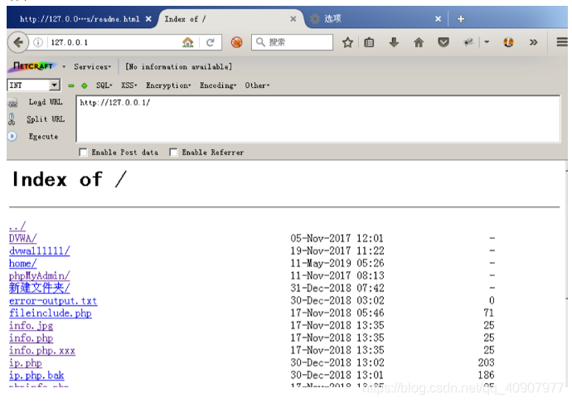Open the dvwa111111/ directory link
The width and height of the screenshot is (572, 403).
pos(40,250)
